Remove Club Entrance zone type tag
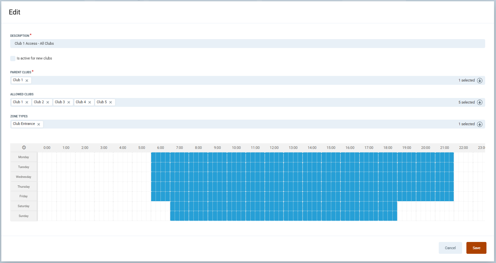 [x=39, y=124]
